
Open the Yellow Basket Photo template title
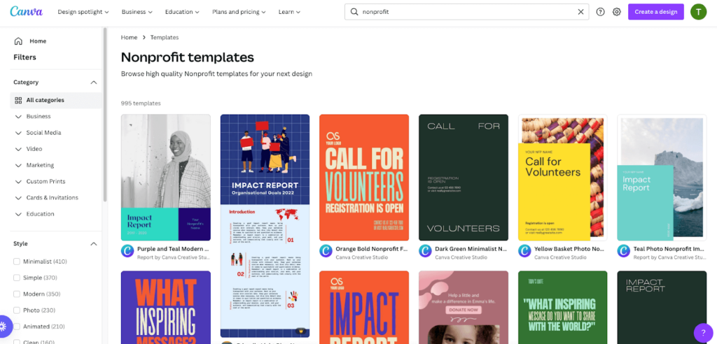click(x=570, y=250)
